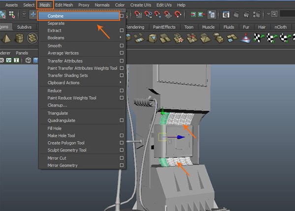Select Transfer Shading Sets menu item
Viewport: 295px width, 211px height.
pos(82,75)
